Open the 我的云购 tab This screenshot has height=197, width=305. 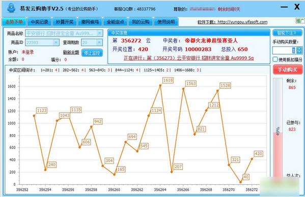click(x=141, y=22)
